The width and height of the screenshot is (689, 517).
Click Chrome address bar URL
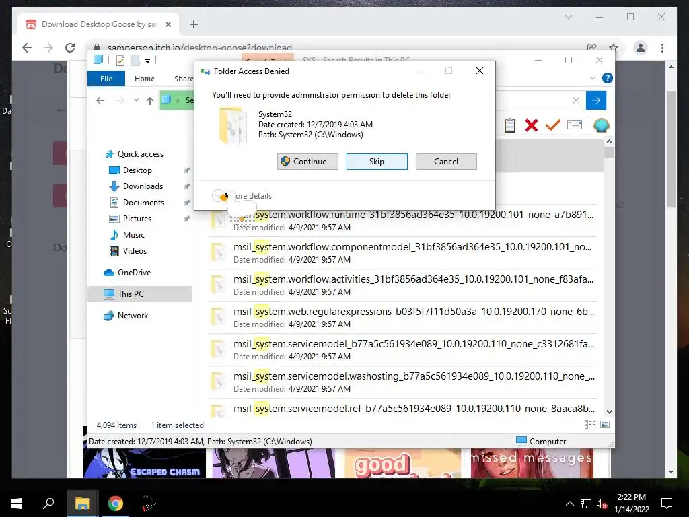click(x=199, y=48)
